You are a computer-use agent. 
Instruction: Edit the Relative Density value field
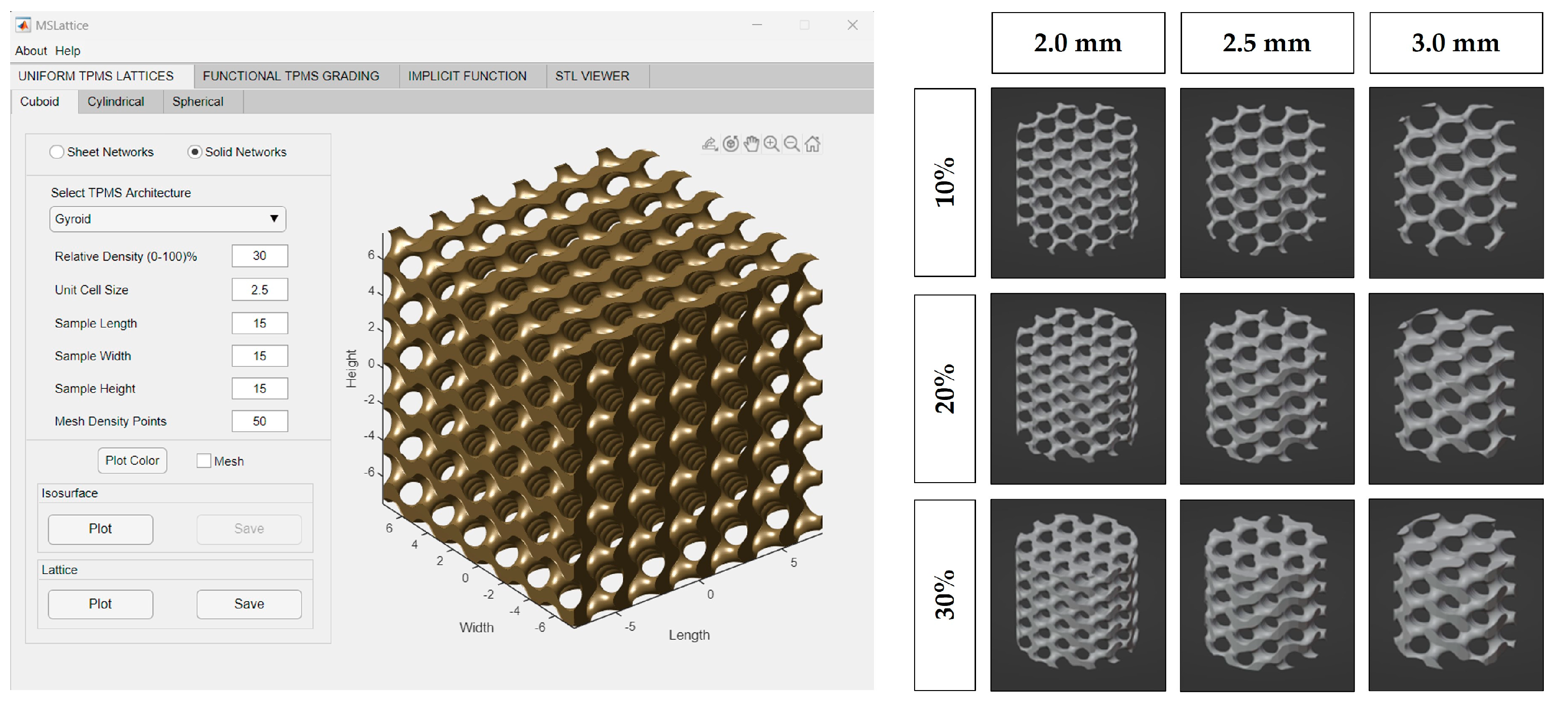259,256
